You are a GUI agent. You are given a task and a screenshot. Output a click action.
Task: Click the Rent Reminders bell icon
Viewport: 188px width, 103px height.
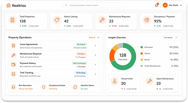click(13, 87)
